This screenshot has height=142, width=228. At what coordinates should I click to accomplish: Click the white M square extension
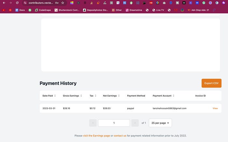(x=118, y=3)
